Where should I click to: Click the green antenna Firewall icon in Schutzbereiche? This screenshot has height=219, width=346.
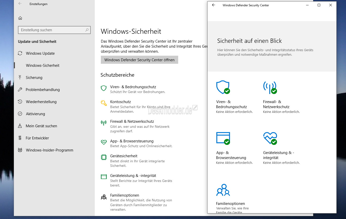coord(104,122)
